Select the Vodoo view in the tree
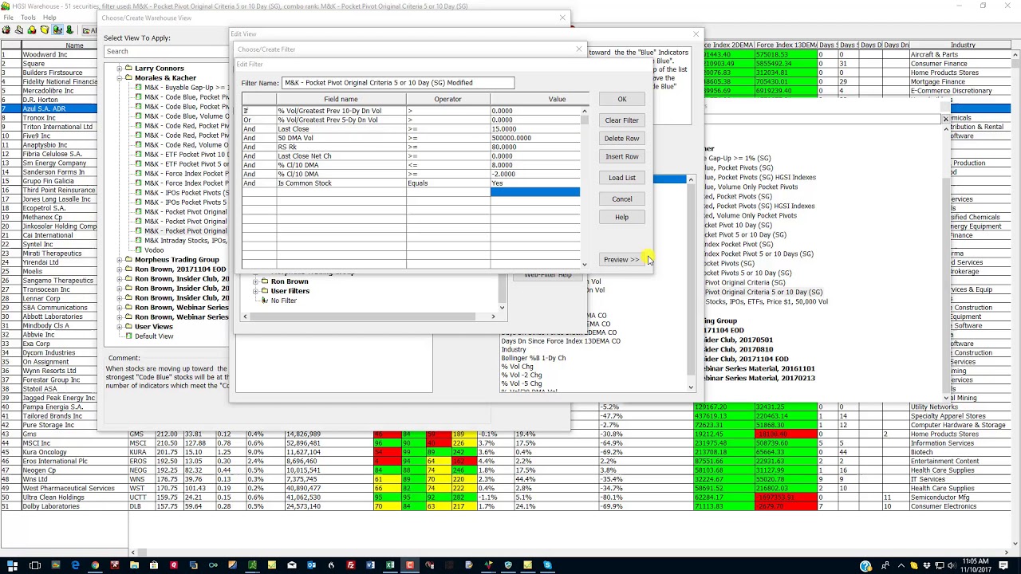Viewport: 1021px width, 574px height. click(154, 250)
